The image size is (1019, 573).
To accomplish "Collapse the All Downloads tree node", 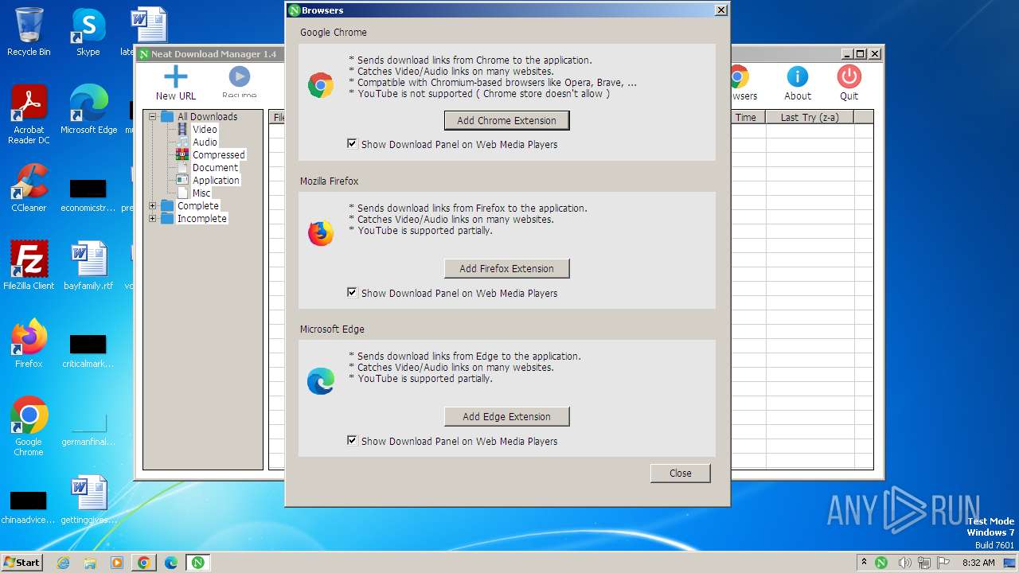I will tap(153, 116).
